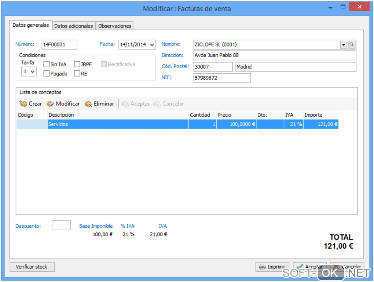Image resolution: width=374 pixels, height=282 pixels.
Task: Click the Cantidad column header
Action: coord(202,115)
